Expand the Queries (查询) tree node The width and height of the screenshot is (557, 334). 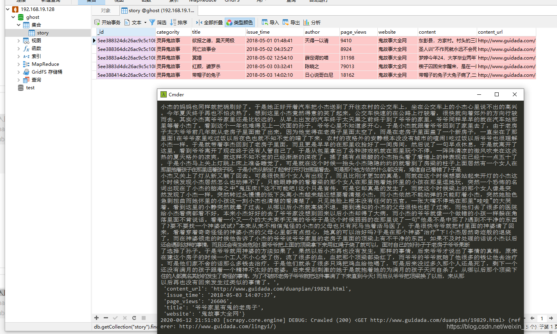pyautogui.click(x=18, y=79)
